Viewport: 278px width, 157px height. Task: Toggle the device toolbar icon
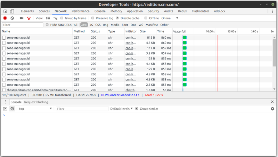tap(13, 11)
